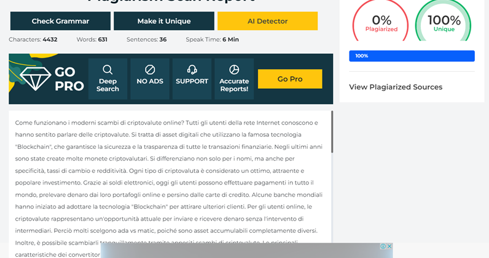Click the Accurate Reports pie chart icon
This screenshot has width=489, height=258.
coord(233,69)
